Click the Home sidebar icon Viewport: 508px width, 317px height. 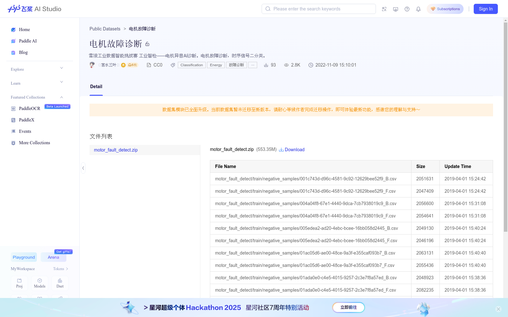click(x=13, y=30)
